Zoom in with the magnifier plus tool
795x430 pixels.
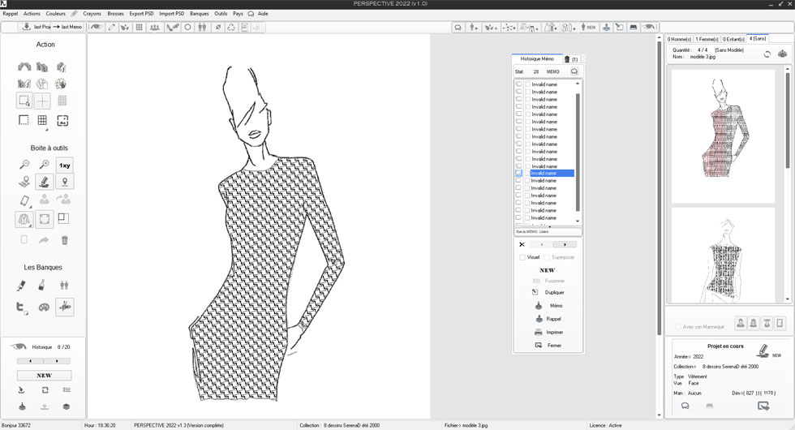click(45, 165)
